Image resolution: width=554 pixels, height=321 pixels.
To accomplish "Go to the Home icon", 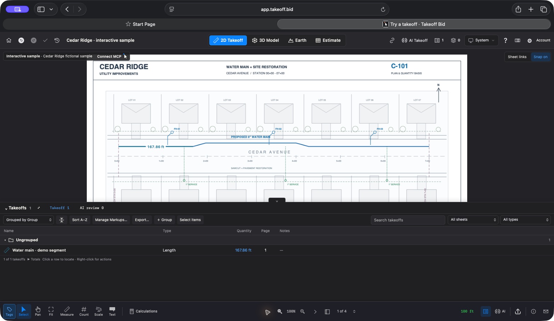I will pos(9,40).
